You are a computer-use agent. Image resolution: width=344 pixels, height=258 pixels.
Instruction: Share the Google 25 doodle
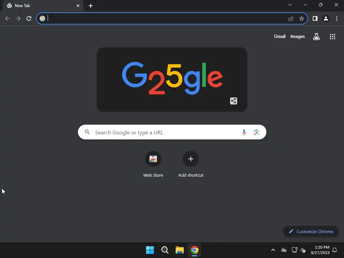pyautogui.click(x=234, y=101)
